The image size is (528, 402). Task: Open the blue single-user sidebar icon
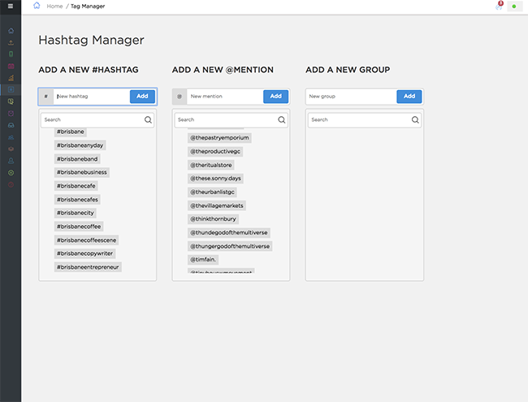click(11, 161)
